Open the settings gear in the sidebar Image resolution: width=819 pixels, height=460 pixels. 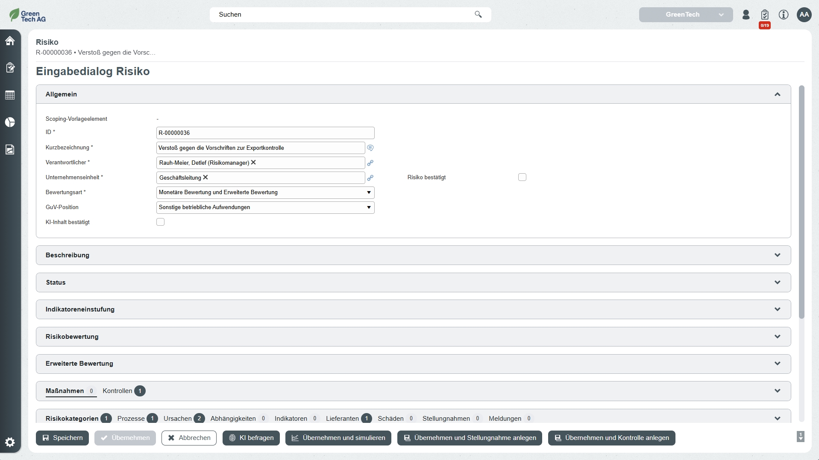pos(10,442)
